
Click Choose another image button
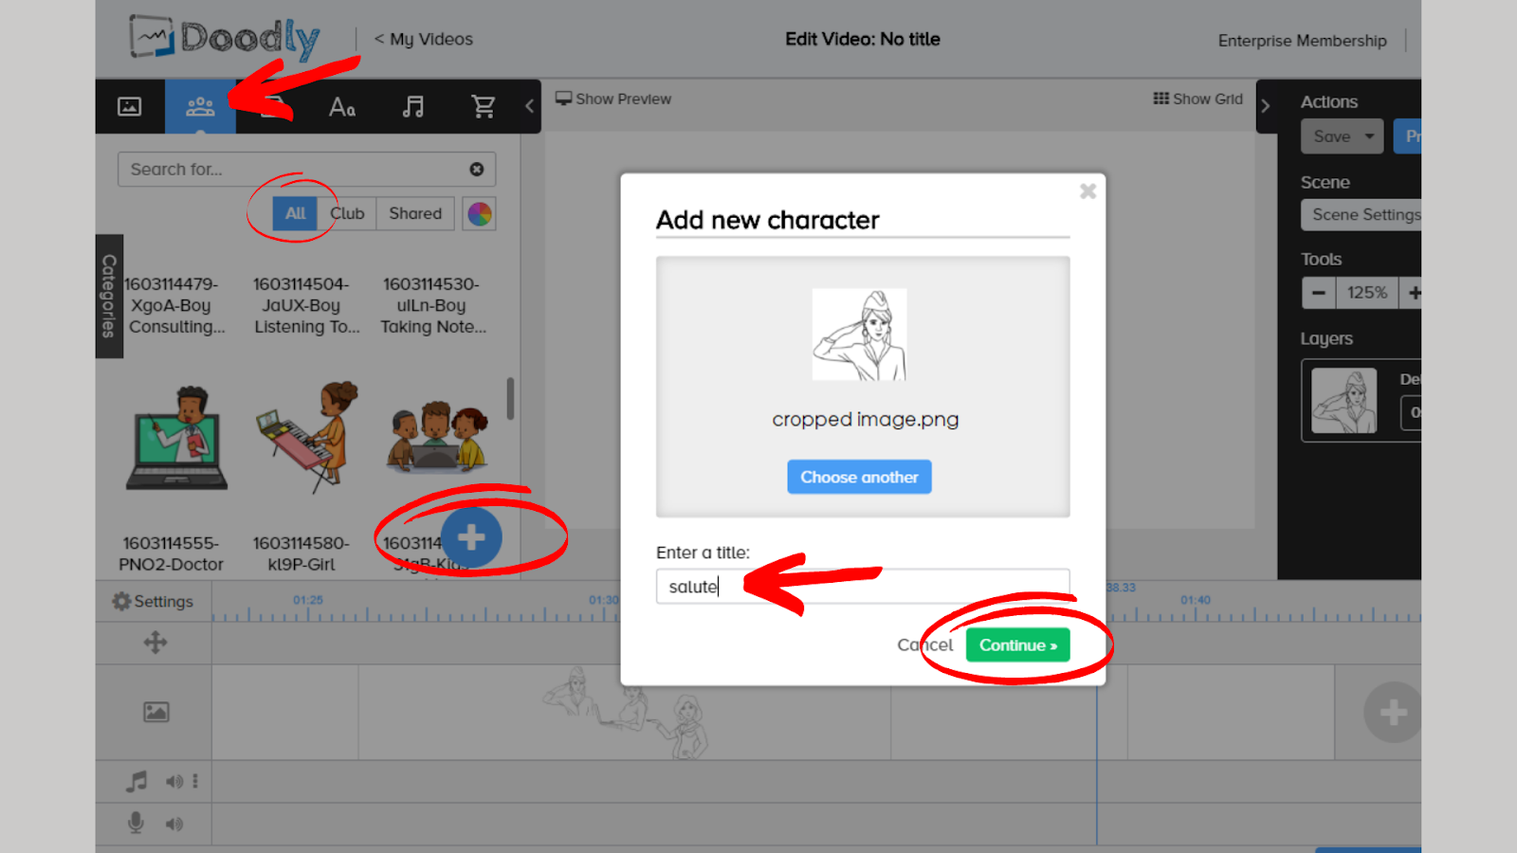tap(859, 477)
